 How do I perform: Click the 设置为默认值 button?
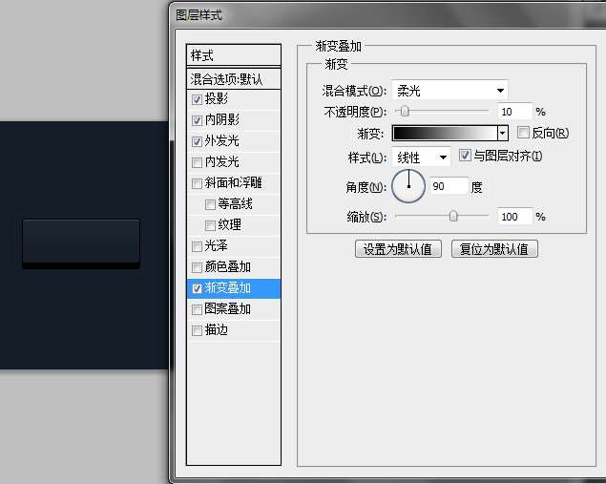point(398,249)
